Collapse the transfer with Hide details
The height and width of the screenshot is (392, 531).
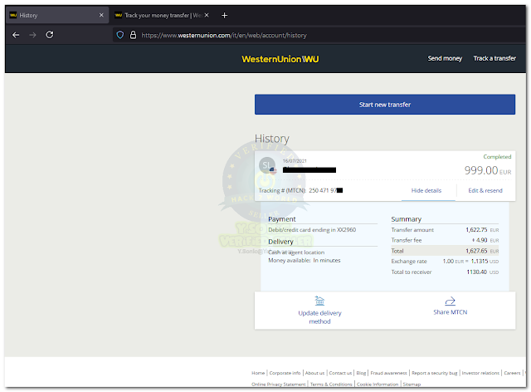426,190
